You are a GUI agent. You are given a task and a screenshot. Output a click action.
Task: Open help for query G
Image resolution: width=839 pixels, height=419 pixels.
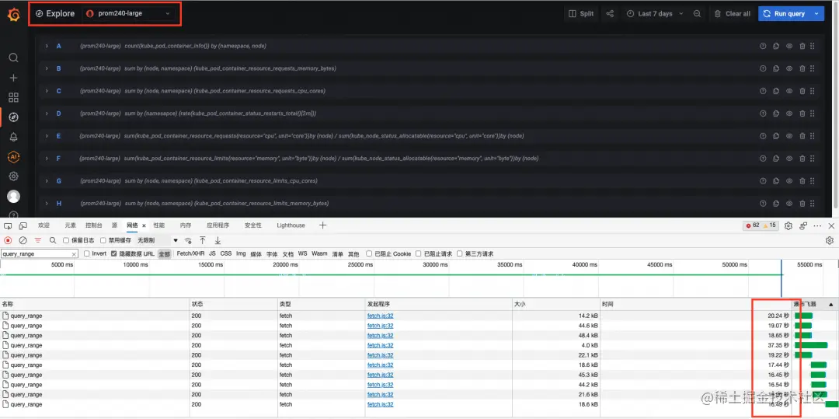[x=763, y=181]
